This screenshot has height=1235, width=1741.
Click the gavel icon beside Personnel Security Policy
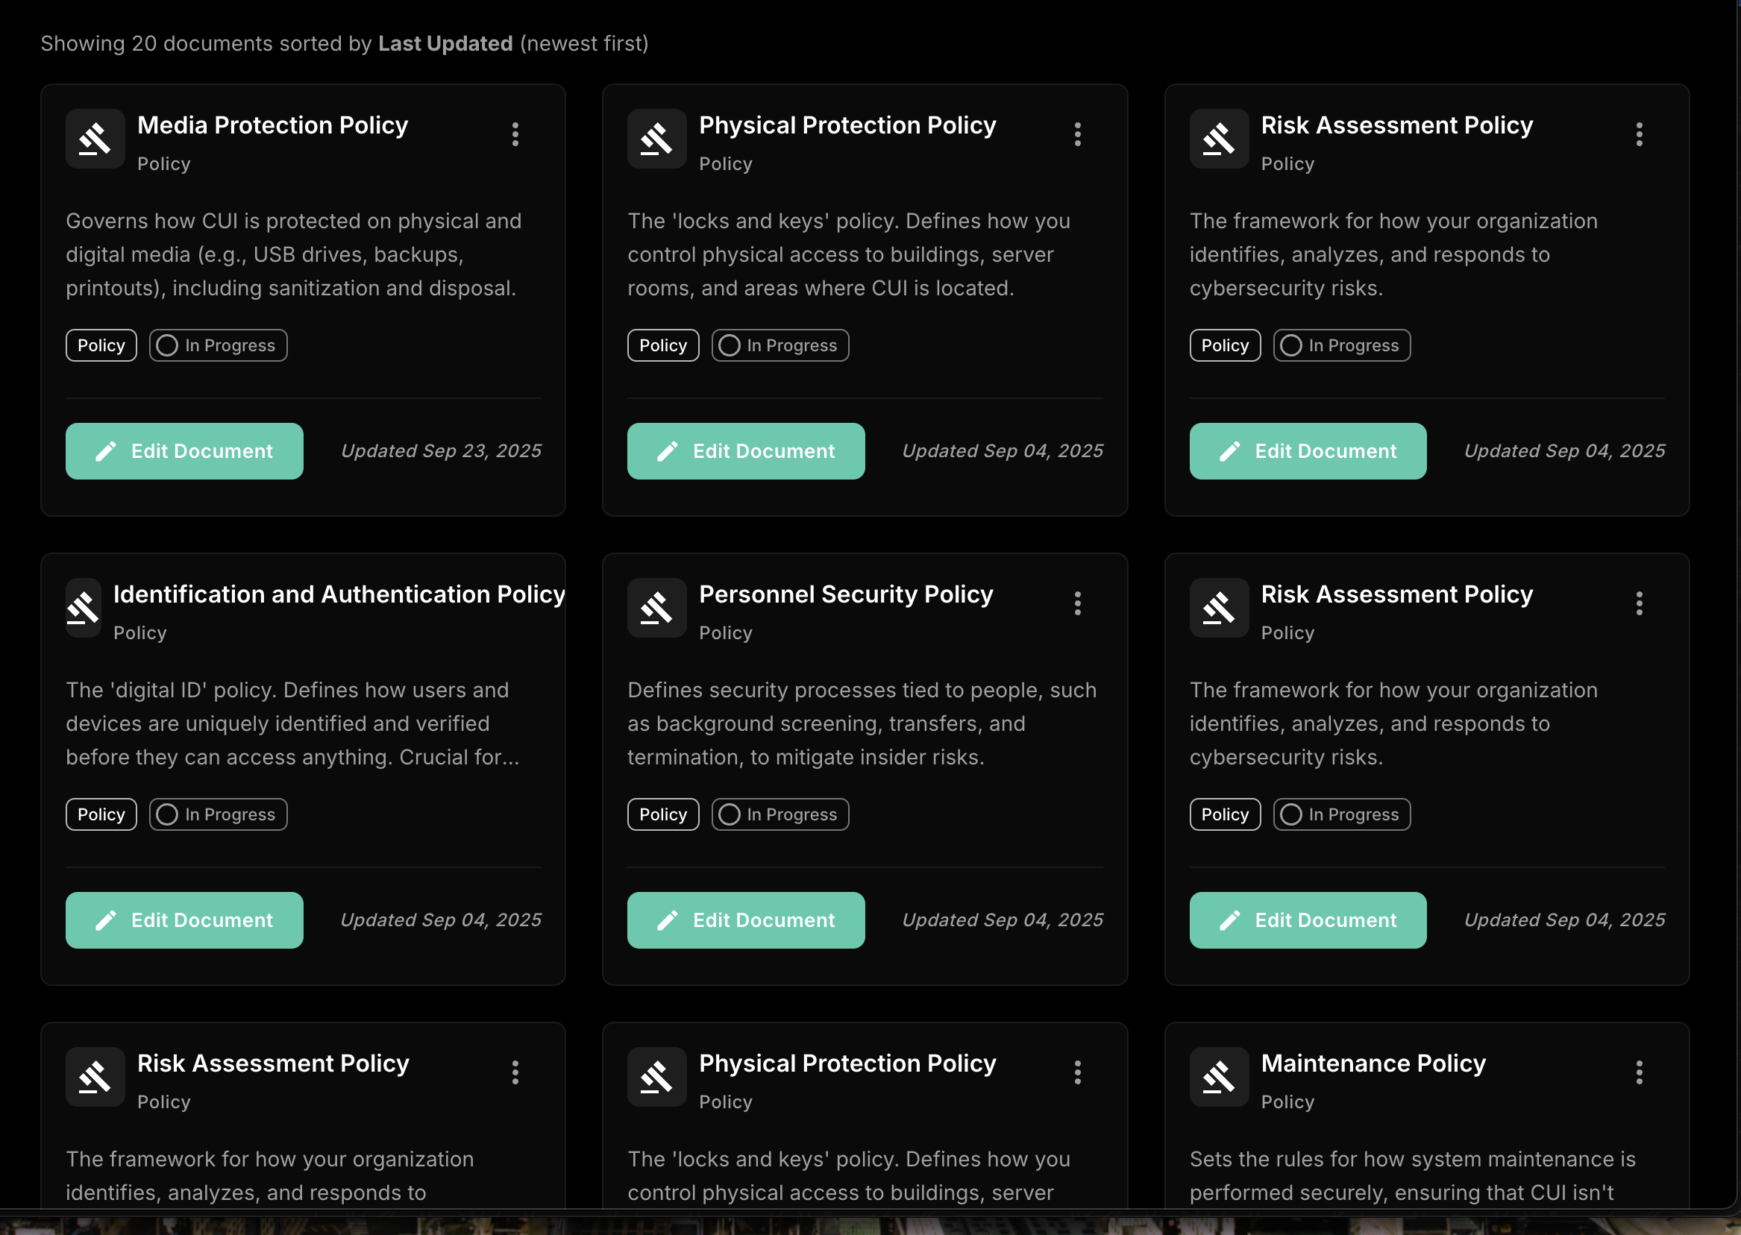click(656, 608)
